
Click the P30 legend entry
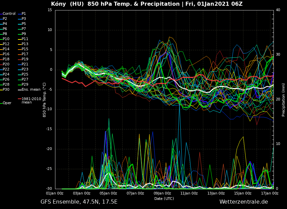6,90
